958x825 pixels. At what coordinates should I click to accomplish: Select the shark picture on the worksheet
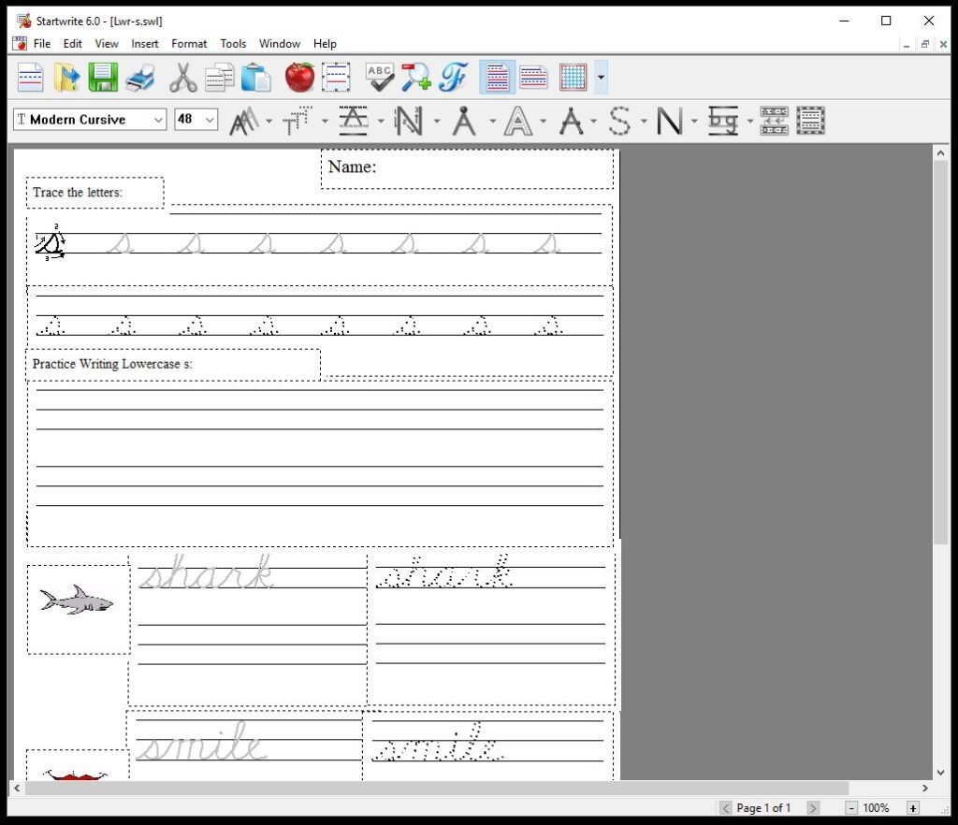coord(77,601)
